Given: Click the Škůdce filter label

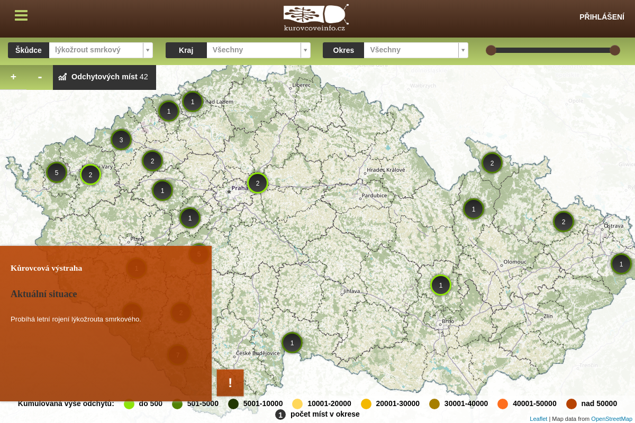Looking at the screenshot, I should click(x=29, y=50).
